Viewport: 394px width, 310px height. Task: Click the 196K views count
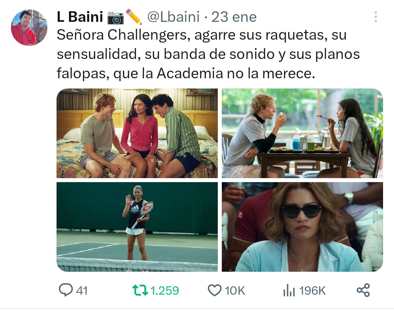click(312, 291)
